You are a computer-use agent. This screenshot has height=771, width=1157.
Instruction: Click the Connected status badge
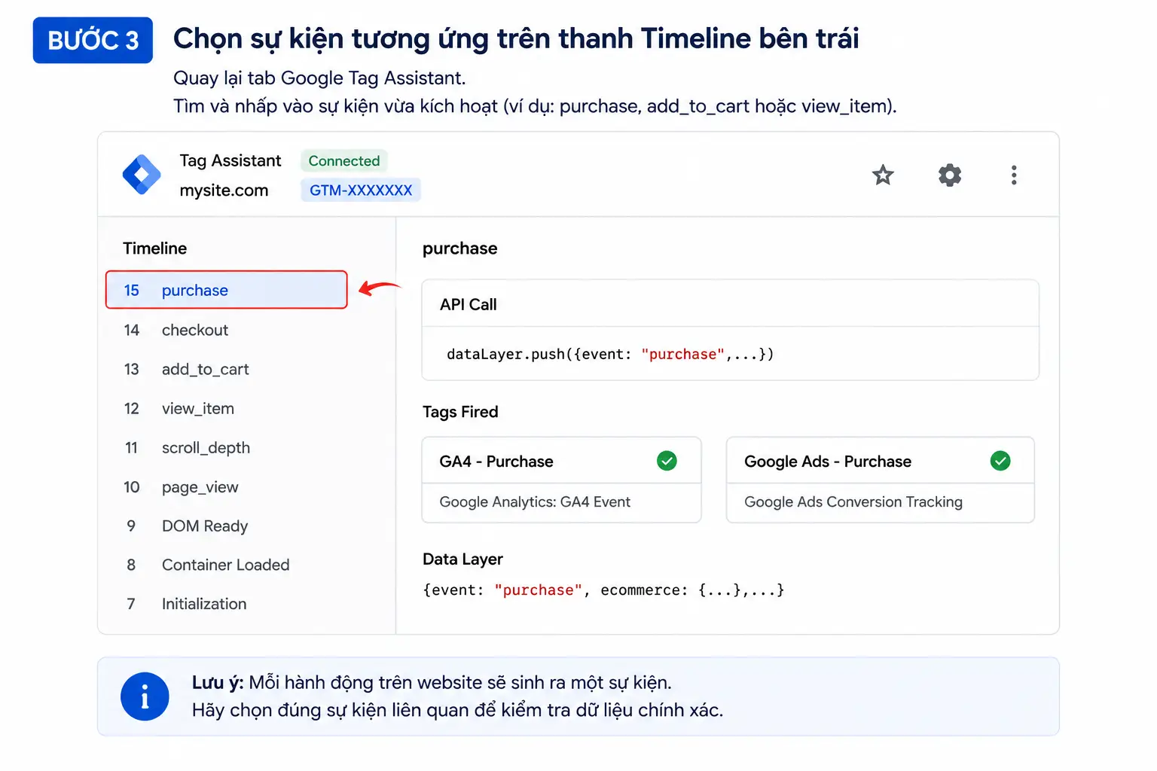click(344, 160)
